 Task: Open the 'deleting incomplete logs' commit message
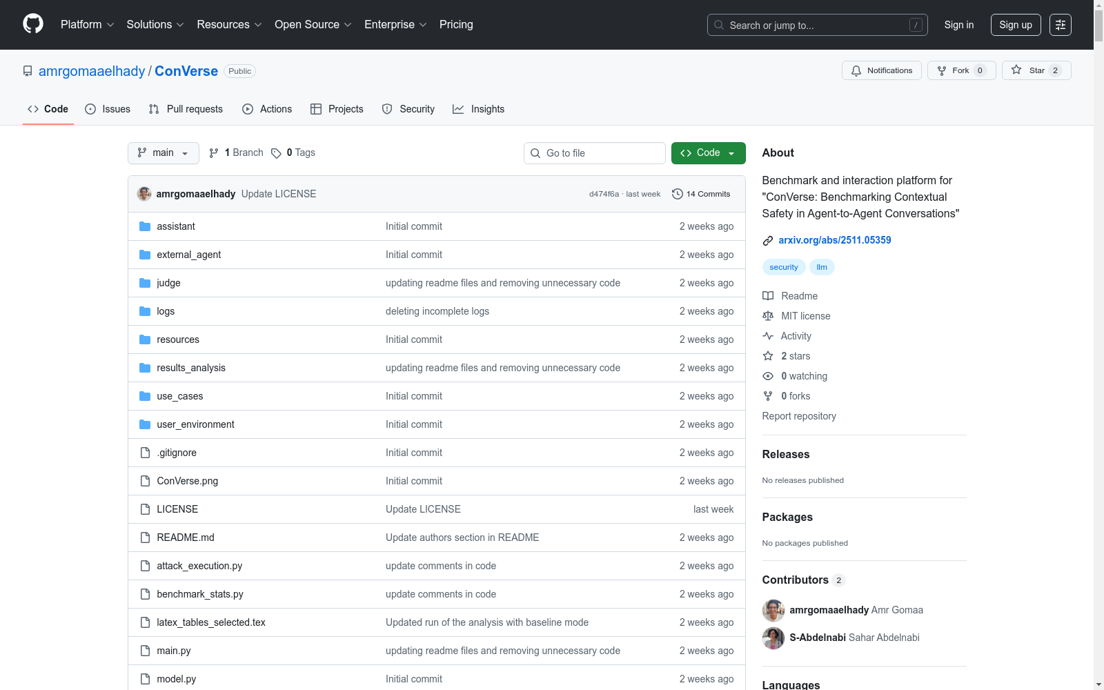tap(437, 311)
